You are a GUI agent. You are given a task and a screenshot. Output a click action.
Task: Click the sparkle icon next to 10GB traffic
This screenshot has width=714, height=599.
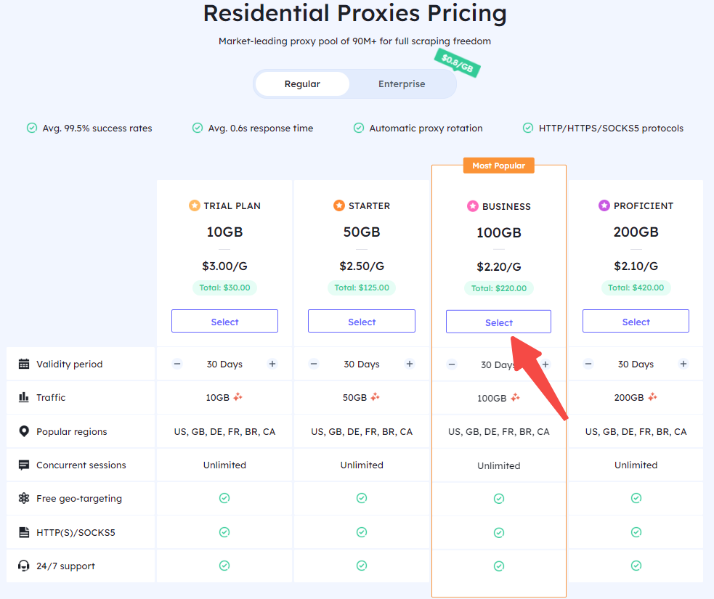click(x=238, y=397)
